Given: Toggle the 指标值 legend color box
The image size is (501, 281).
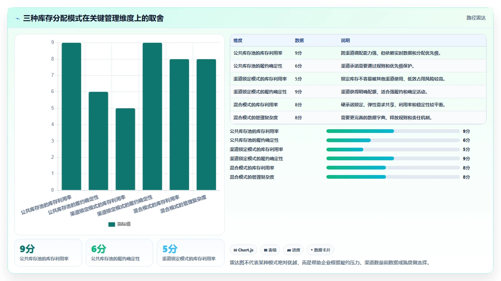Looking at the screenshot, I should tap(112, 224).
